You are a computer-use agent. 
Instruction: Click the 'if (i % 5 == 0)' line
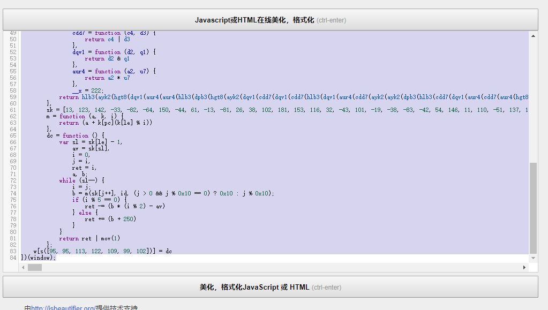tap(100, 200)
